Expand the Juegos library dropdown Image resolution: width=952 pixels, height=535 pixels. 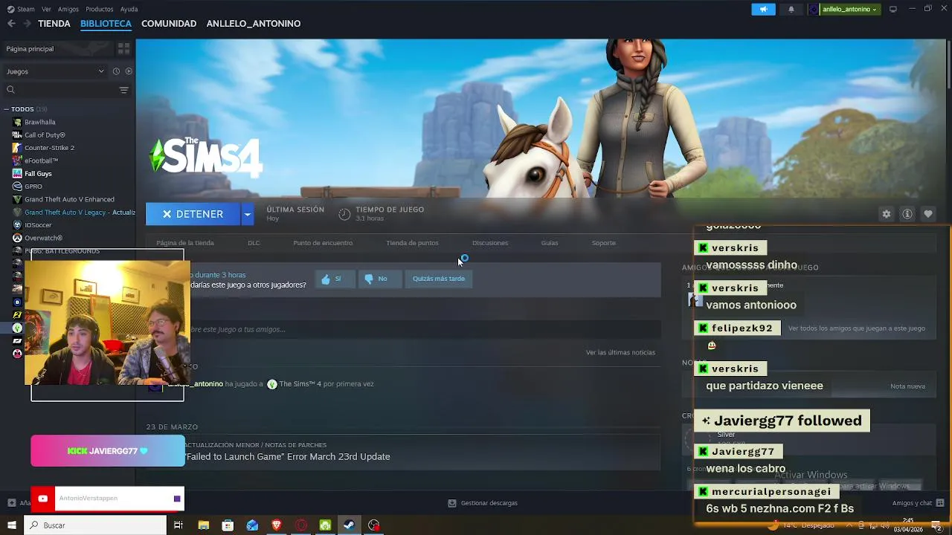click(x=55, y=71)
